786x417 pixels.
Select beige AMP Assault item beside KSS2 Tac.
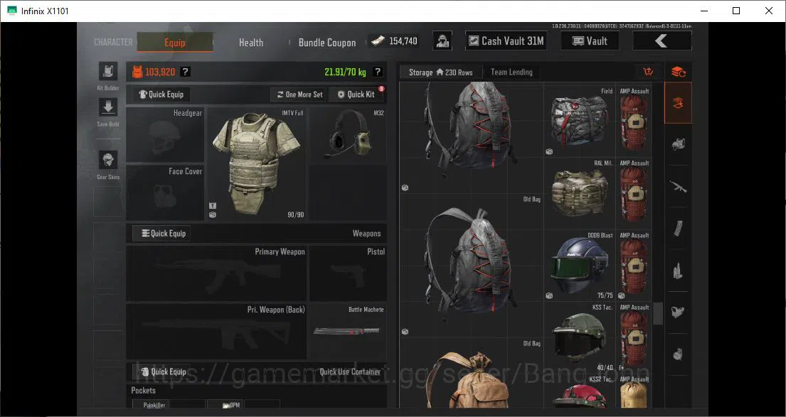(x=634, y=391)
